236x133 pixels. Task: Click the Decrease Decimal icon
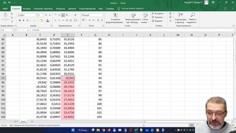coord(102,20)
